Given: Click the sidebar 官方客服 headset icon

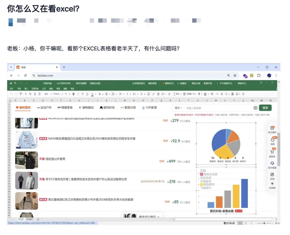Looking at the screenshot, I should point(272,163).
